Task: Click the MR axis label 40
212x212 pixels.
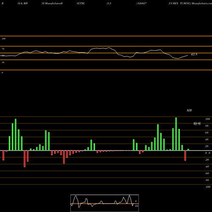Action: (206, 139)
